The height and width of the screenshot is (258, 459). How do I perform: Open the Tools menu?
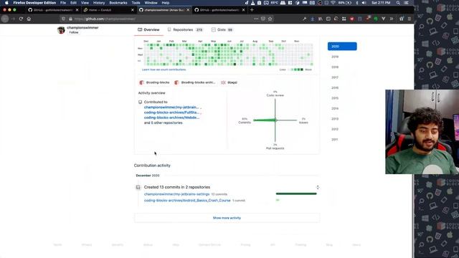click(x=136, y=3)
